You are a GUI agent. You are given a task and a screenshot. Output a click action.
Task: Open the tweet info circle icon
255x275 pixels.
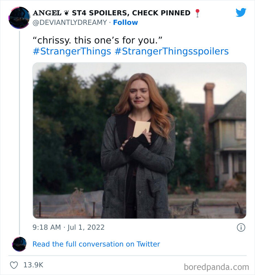241,228
